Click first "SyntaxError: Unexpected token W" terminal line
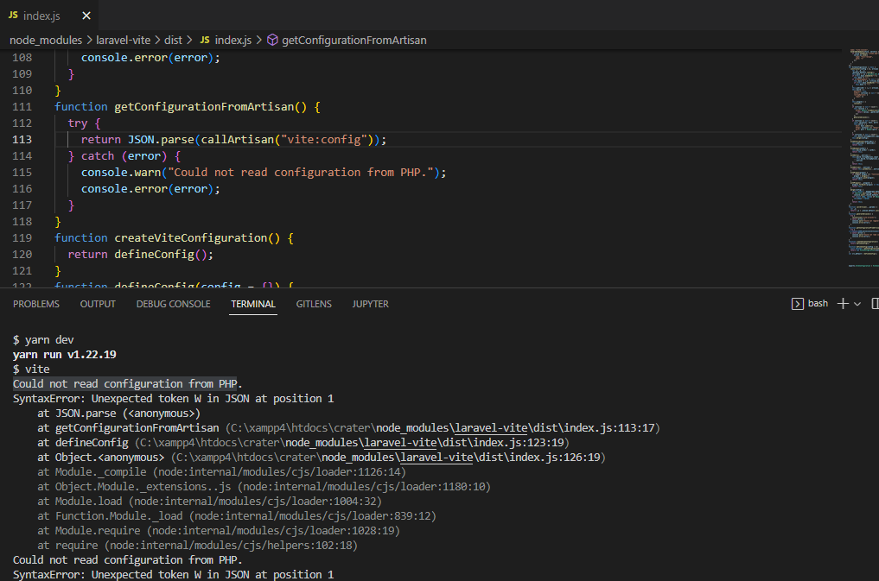The height and width of the screenshot is (581, 879). (173, 399)
